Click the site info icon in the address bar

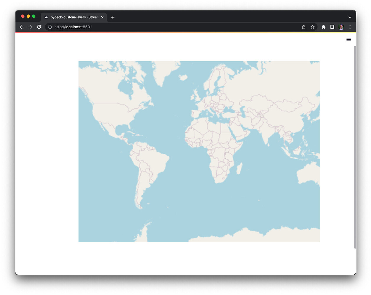tap(49, 27)
